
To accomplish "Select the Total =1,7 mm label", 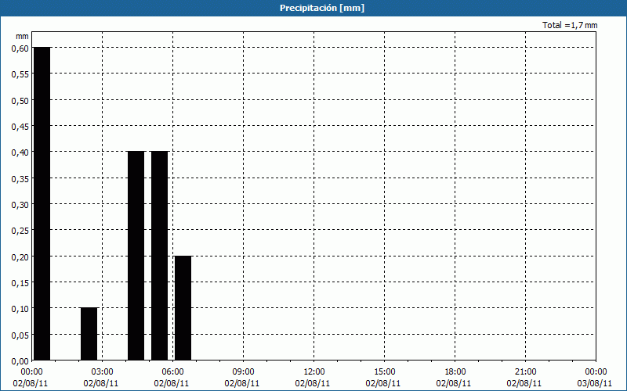I will tap(570, 25).
